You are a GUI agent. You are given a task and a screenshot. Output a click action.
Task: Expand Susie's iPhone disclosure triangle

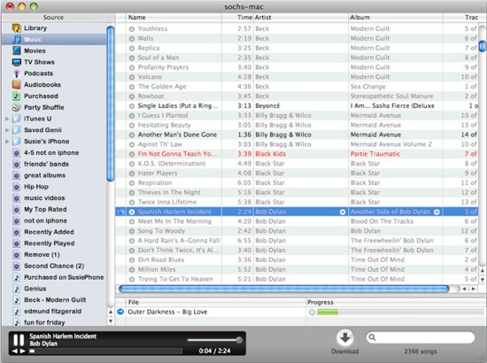tap(7, 142)
